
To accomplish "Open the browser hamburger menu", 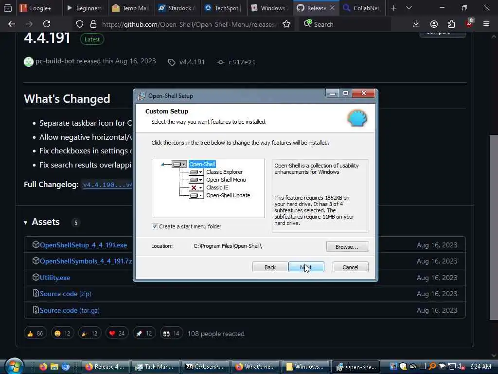I will pos(486,24).
